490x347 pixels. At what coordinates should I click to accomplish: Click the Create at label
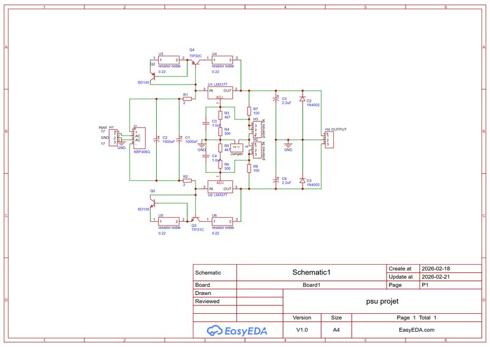tap(400, 269)
